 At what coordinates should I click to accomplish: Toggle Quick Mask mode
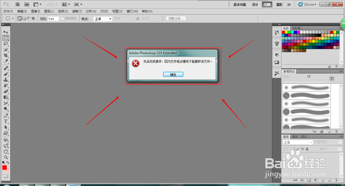[x=6, y=176]
